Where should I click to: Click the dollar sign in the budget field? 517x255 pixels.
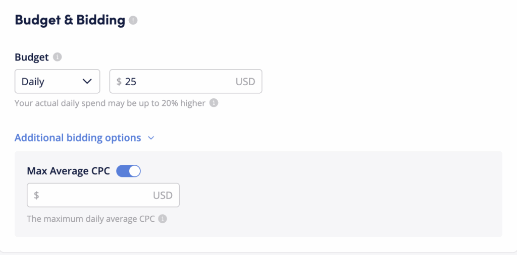(x=119, y=82)
